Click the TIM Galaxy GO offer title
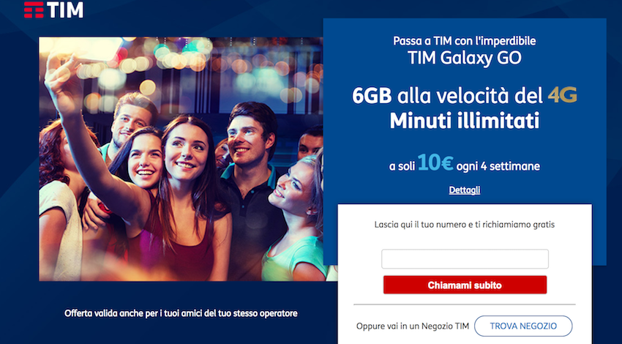 [465, 58]
